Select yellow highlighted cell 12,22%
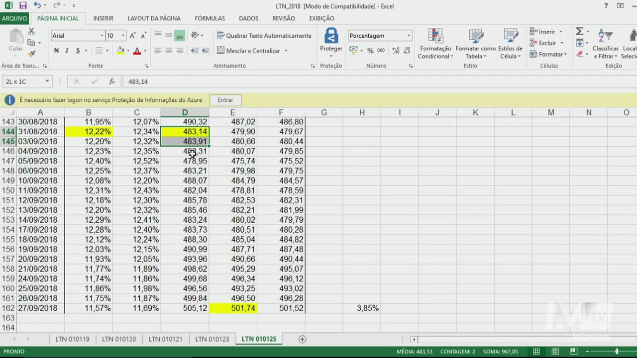This screenshot has height=358, width=637. pyautogui.click(x=89, y=132)
